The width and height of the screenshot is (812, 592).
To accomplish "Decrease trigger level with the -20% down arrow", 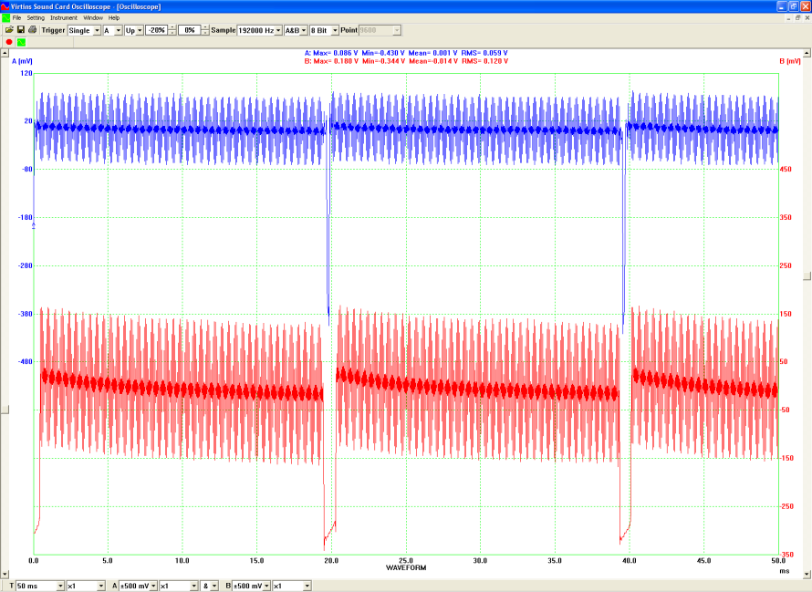I will [172, 33].
